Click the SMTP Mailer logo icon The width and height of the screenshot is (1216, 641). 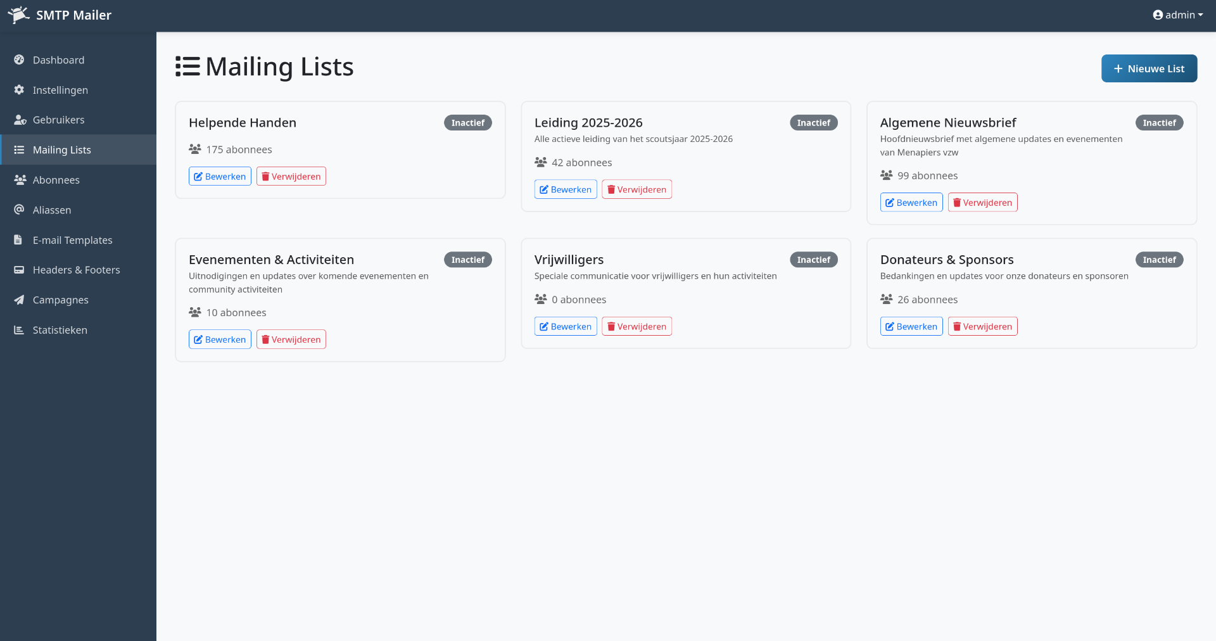(18, 15)
